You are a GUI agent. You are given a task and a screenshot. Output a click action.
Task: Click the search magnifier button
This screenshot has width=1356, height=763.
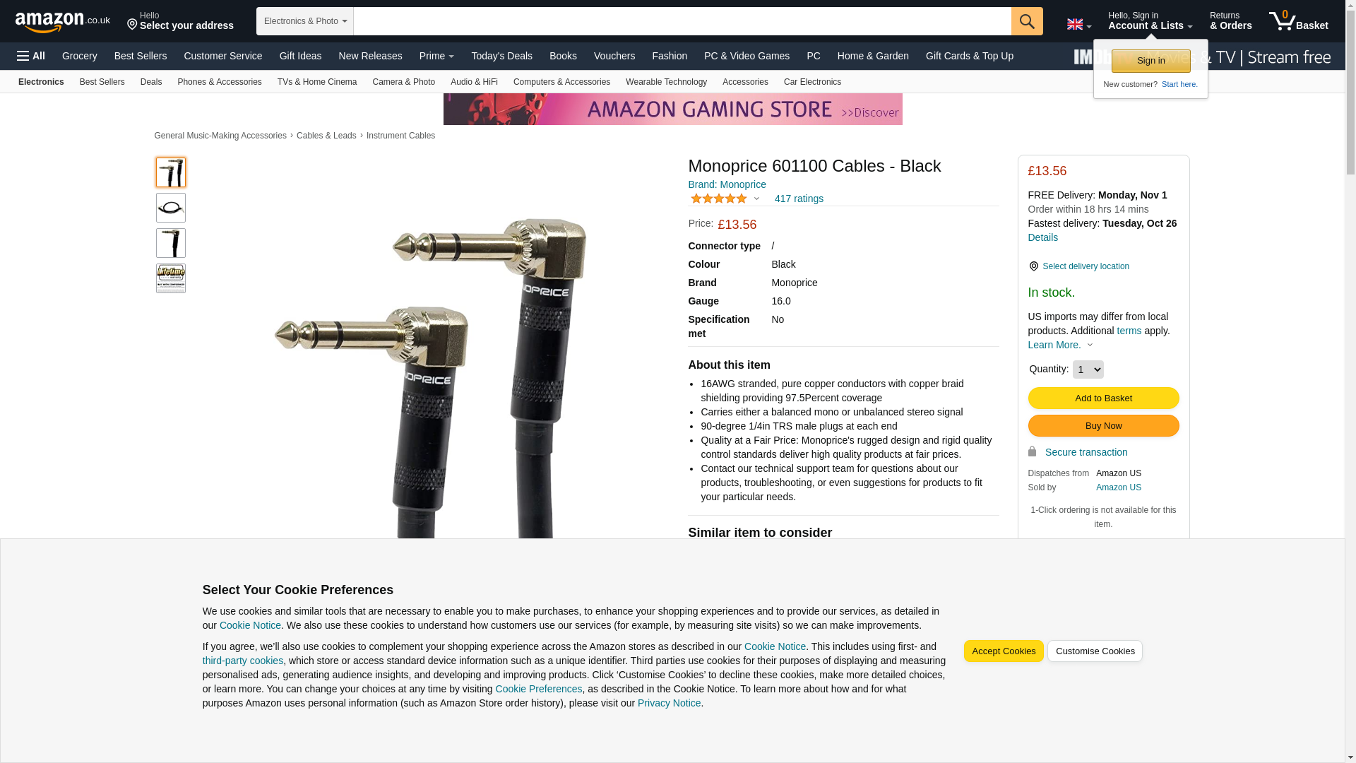pos(1027,21)
